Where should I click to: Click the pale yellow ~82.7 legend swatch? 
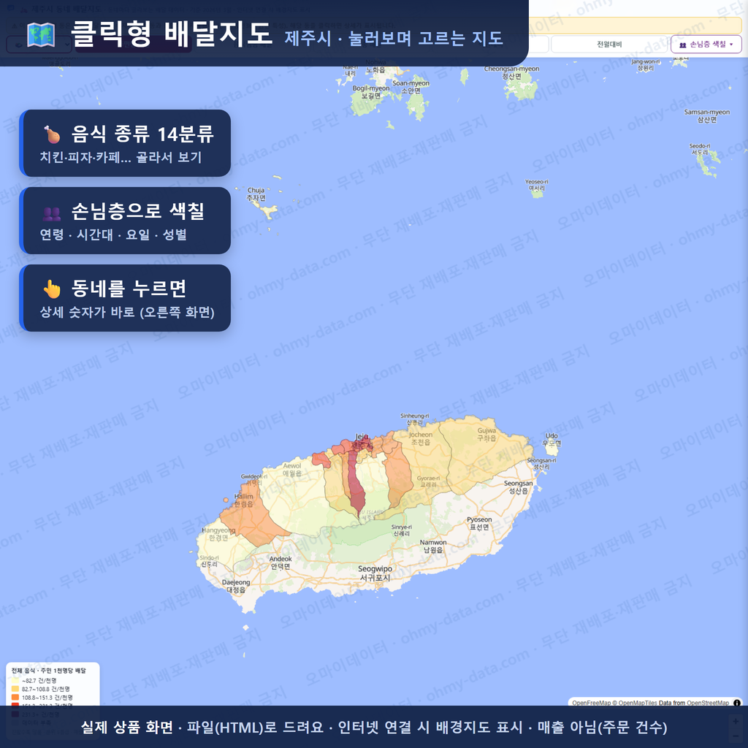[15, 681]
